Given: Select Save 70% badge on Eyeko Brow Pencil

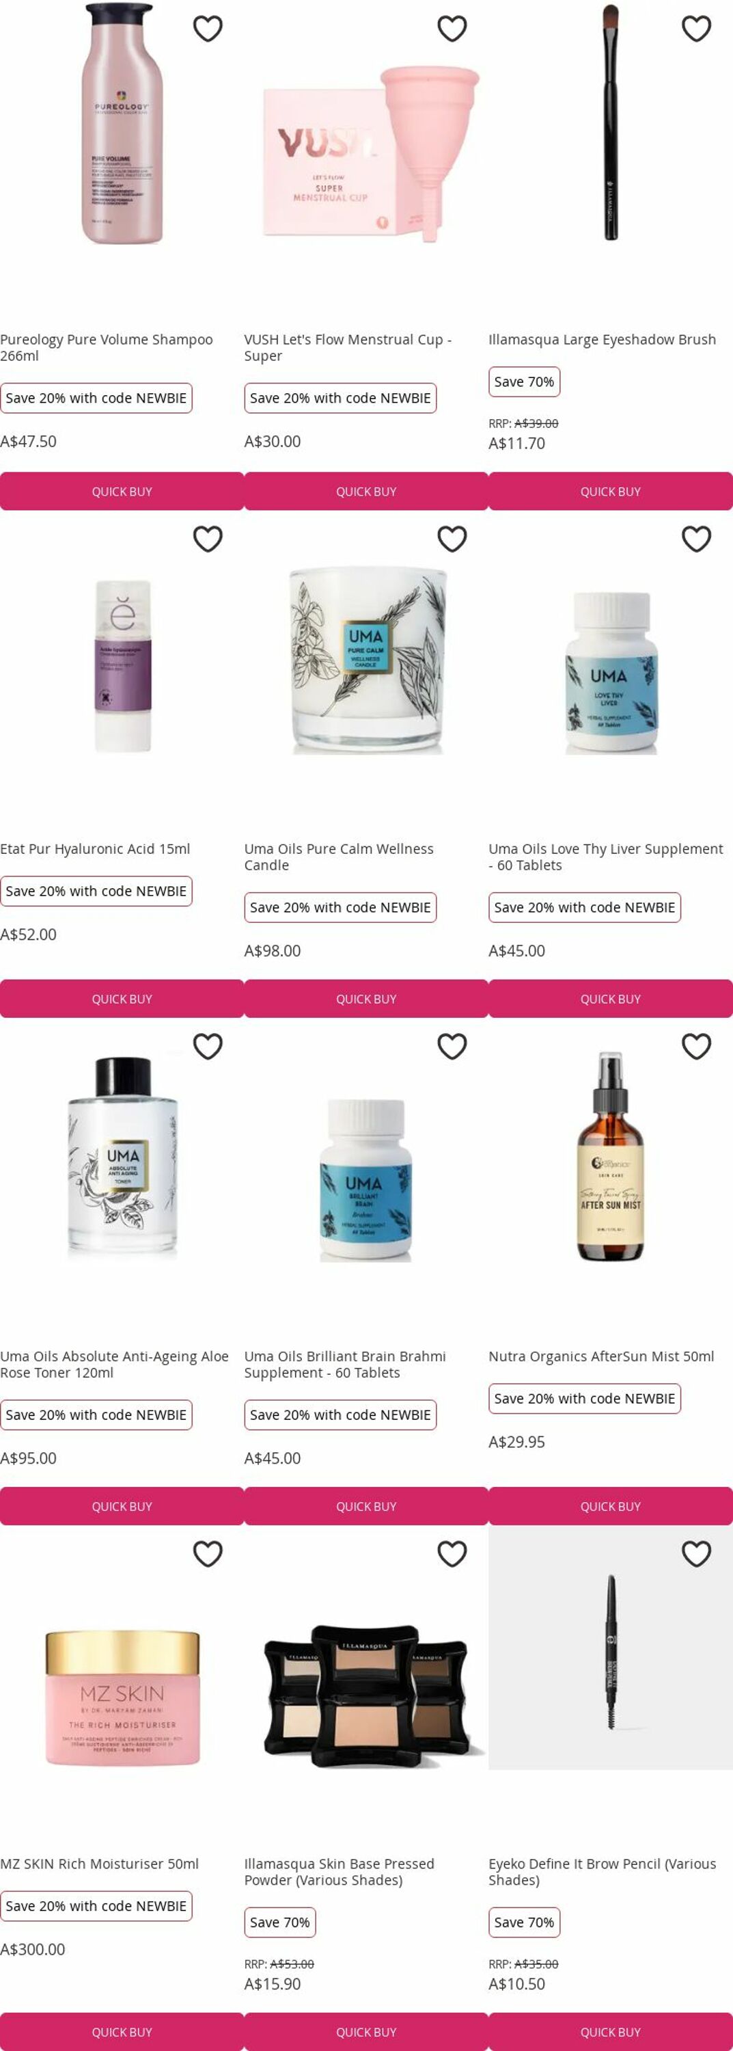Looking at the screenshot, I should (525, 1922).
